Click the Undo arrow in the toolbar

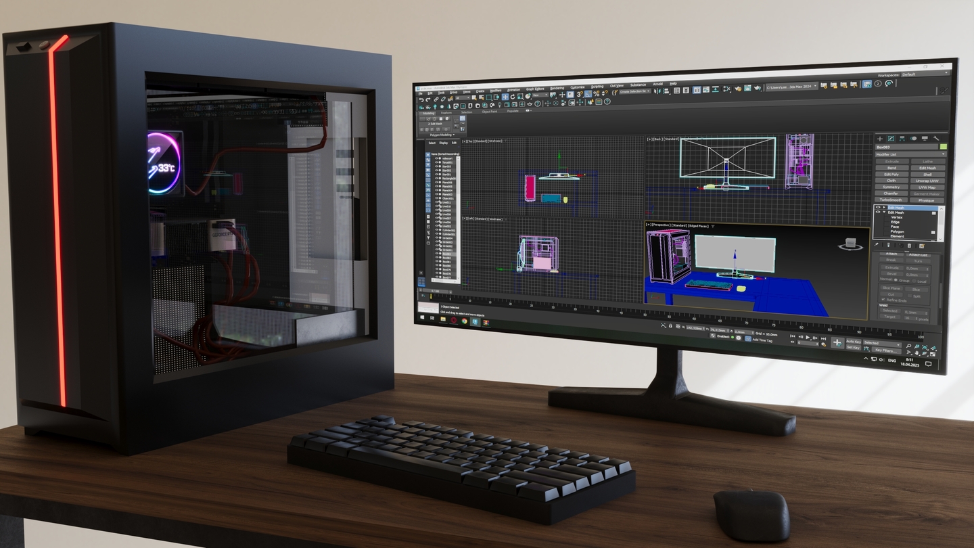tap(421, 99)
